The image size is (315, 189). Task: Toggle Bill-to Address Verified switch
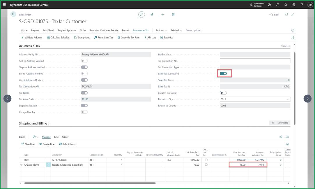point(84,73)
